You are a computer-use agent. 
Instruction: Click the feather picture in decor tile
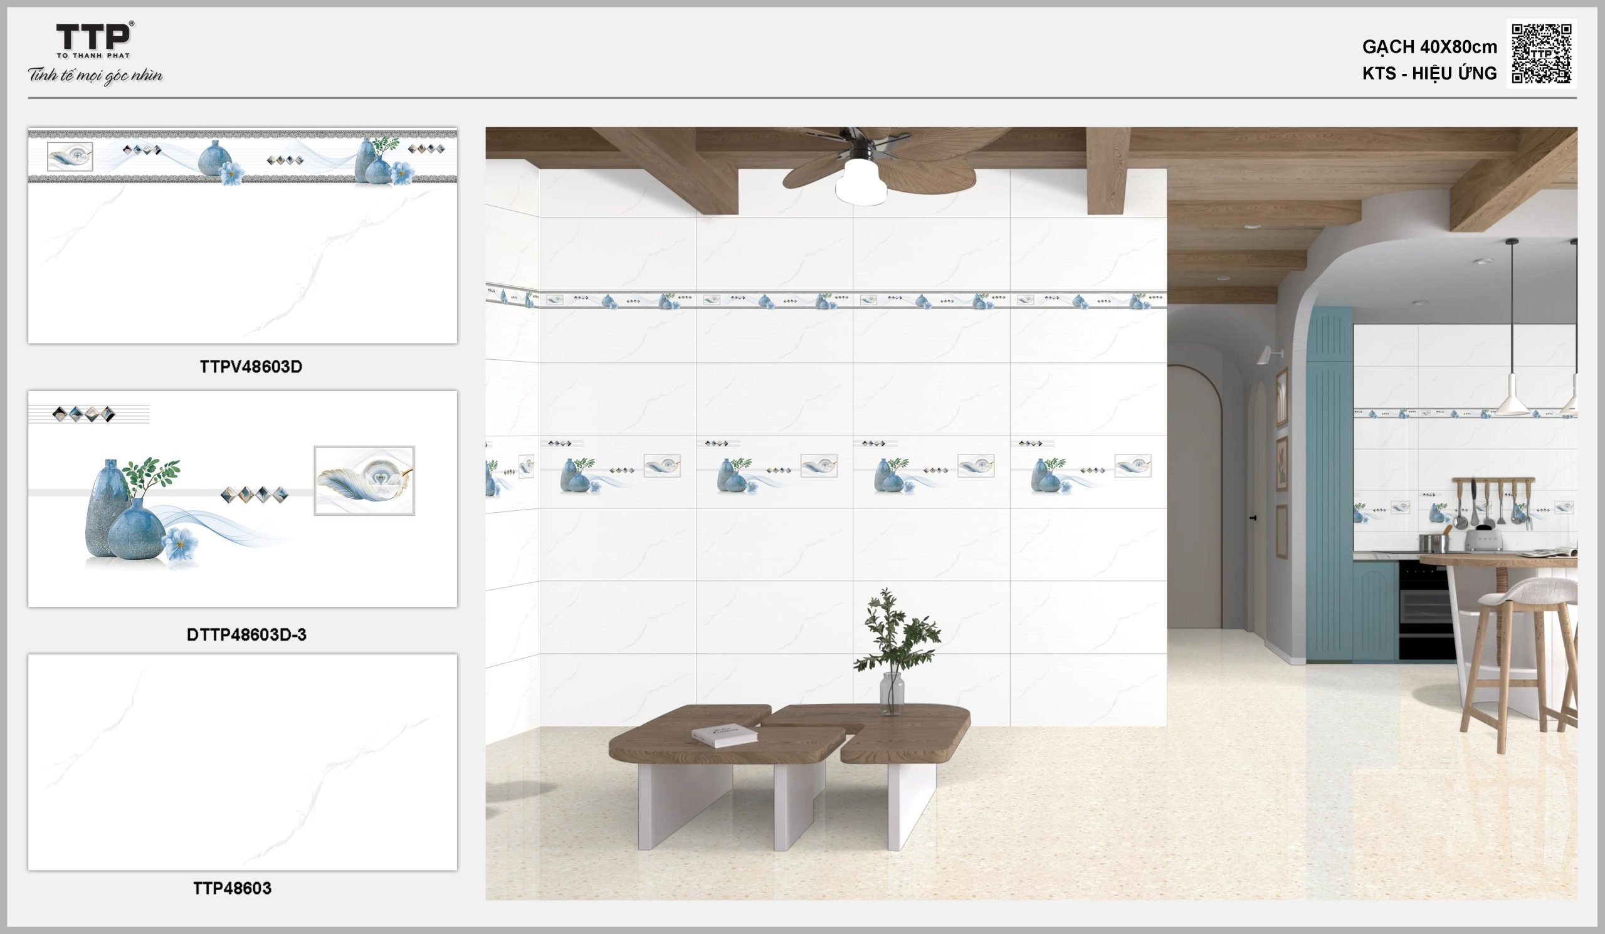coord(364,481)
